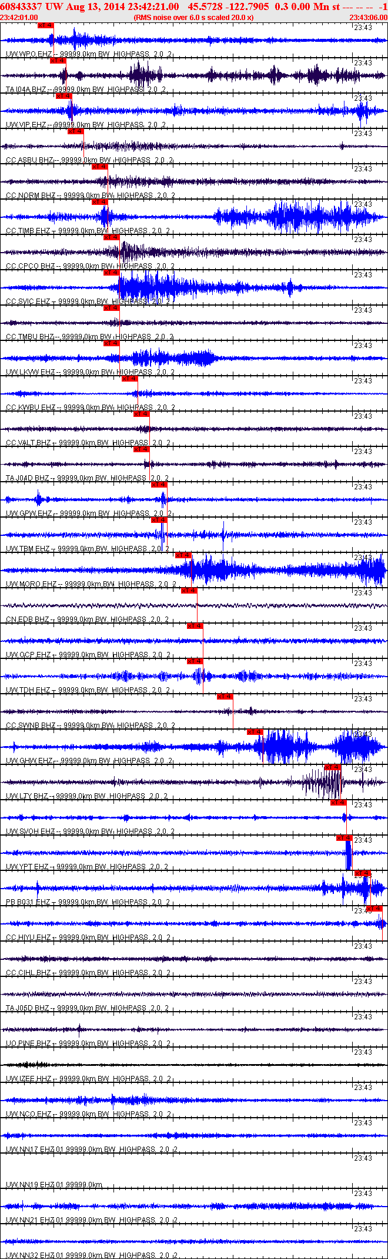Select the CN.EDB BHZ station label

coord(28,619)
